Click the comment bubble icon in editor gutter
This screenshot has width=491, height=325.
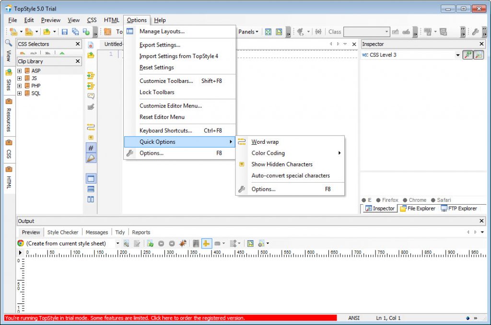[x=91, y=96]
